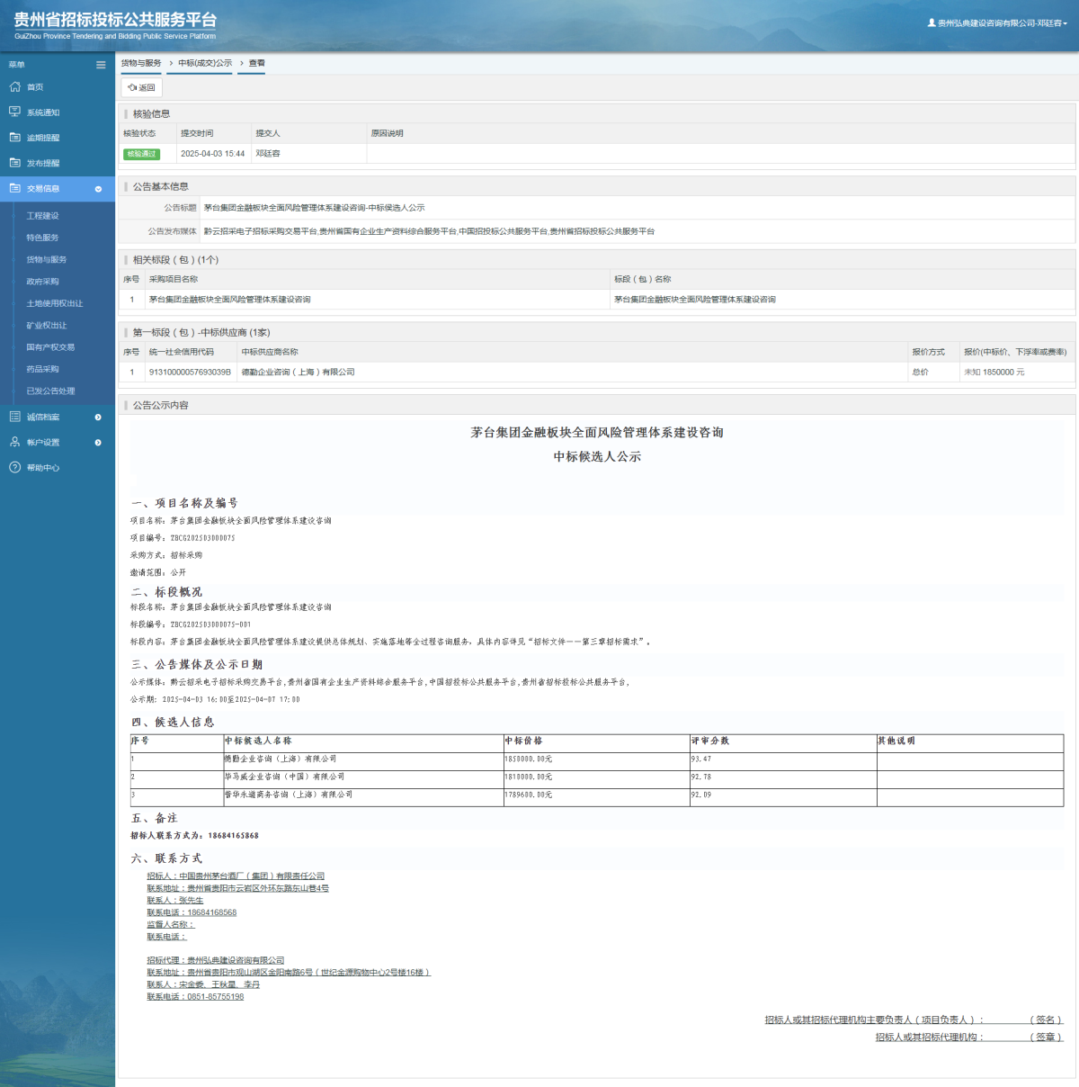Click 招标代理 贵州弘典建设咨询有限公司 text
Viewport: 1079px width, 1087px height.
click(215, 960)
